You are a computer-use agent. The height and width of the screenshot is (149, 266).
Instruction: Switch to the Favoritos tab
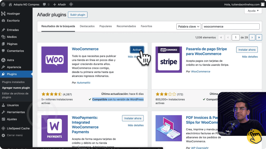click(146, 26)
